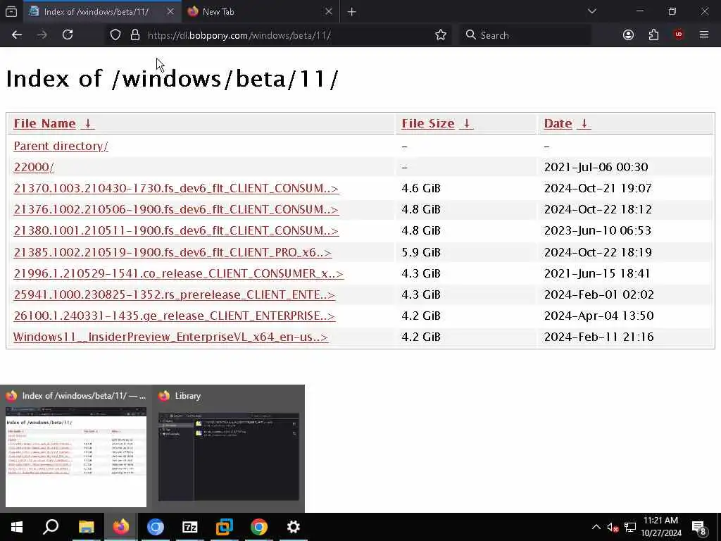The height and width of the screenshot is (541, 721).
Task: Open the Firefox account icon
Action: click(628, 35)
